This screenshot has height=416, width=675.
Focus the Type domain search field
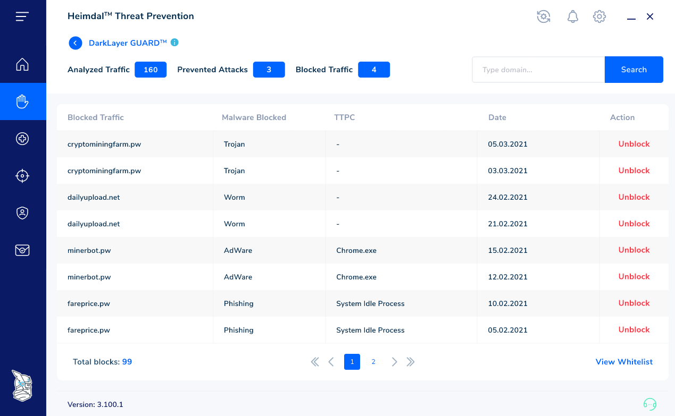coord(538,70)
